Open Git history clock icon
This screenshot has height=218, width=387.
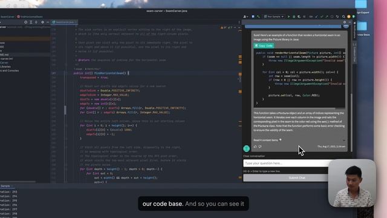click(332, 16)
